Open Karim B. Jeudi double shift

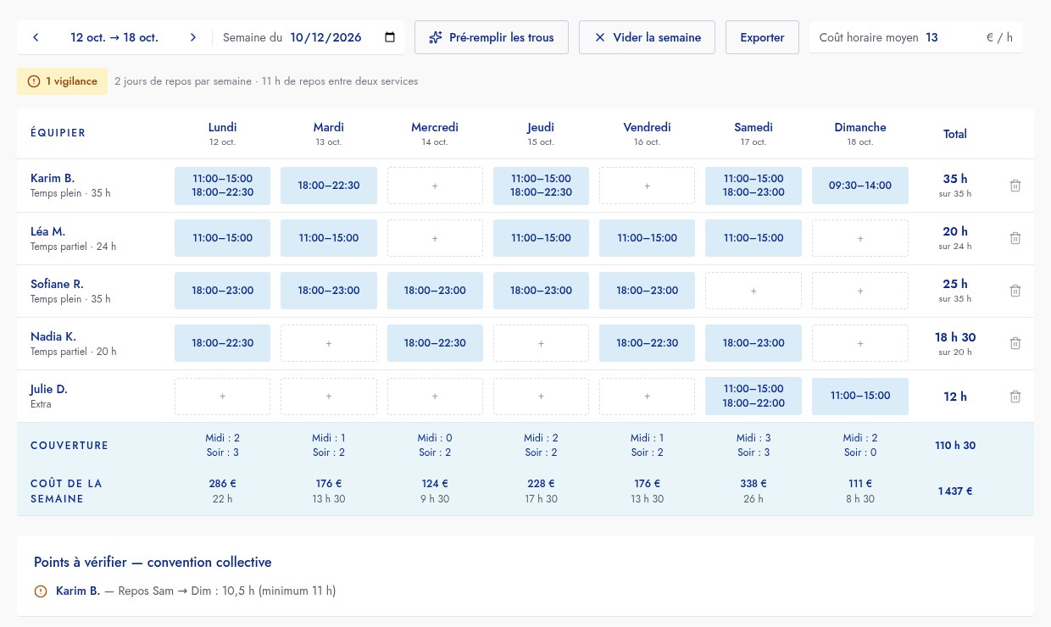click(541, 186)
